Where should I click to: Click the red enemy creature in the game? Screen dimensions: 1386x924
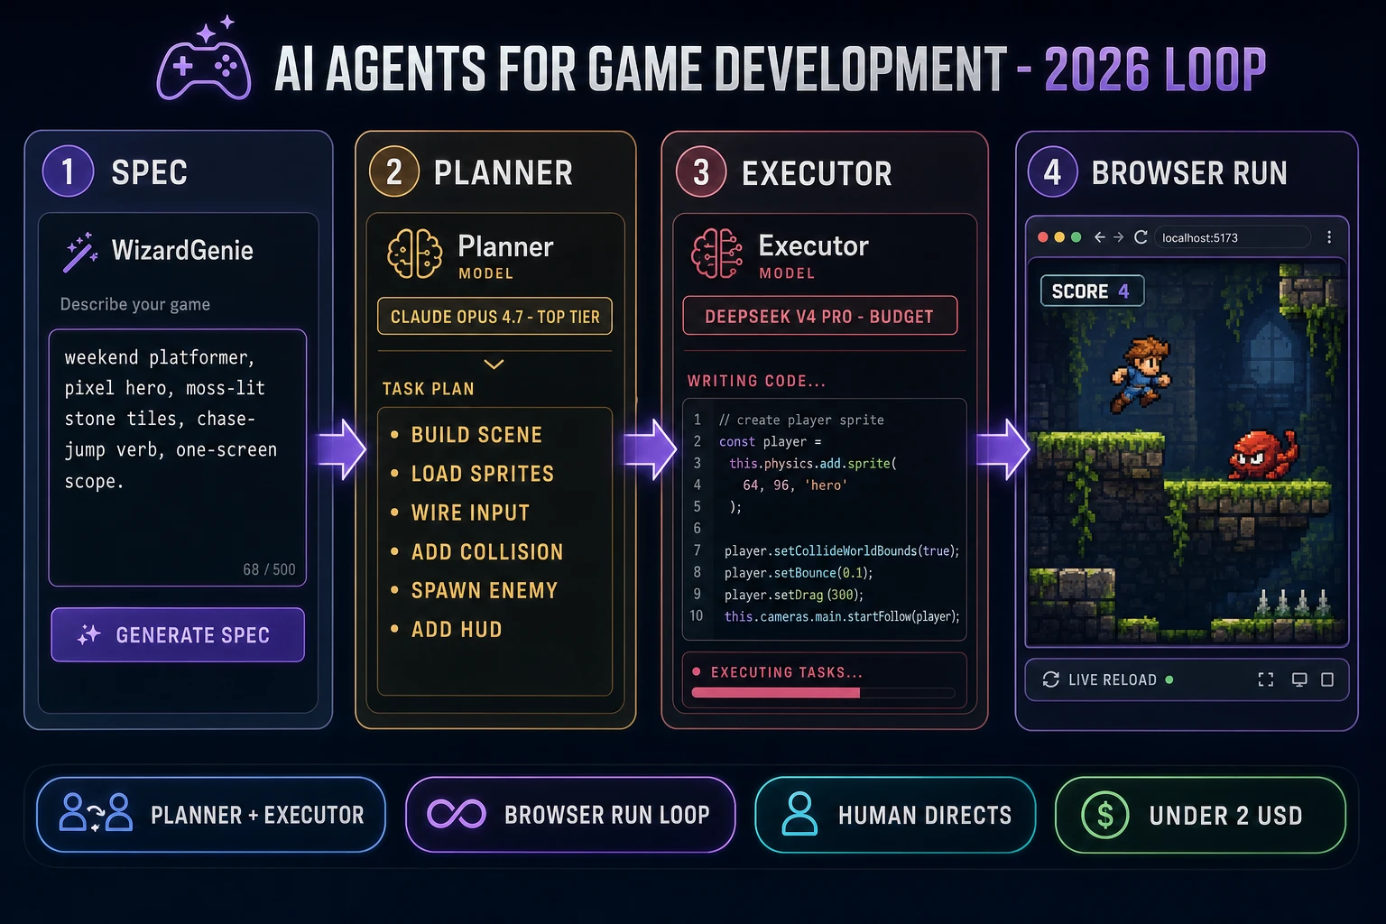click(1262, 455)
